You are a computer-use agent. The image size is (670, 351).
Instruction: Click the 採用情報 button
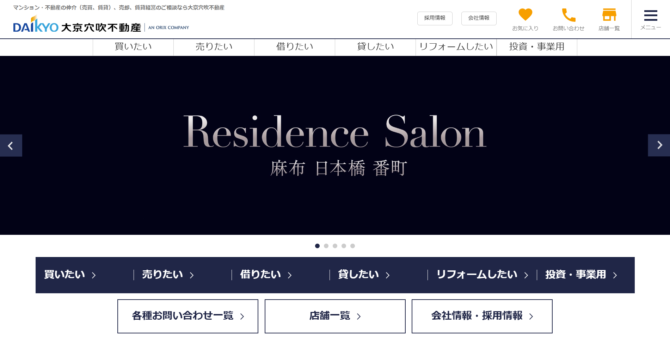coord(435,18)
